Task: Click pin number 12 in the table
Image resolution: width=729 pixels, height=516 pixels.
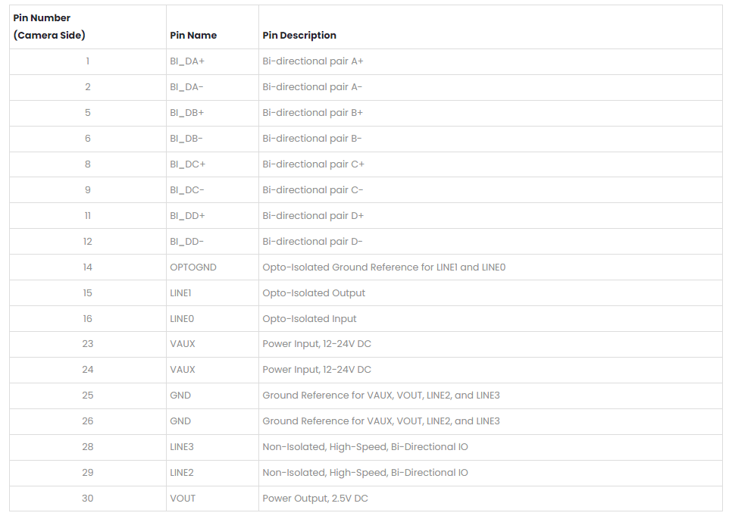Action: point(88,242)
